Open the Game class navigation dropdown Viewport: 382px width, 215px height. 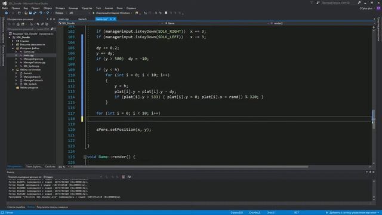click(x=217, y=23)
